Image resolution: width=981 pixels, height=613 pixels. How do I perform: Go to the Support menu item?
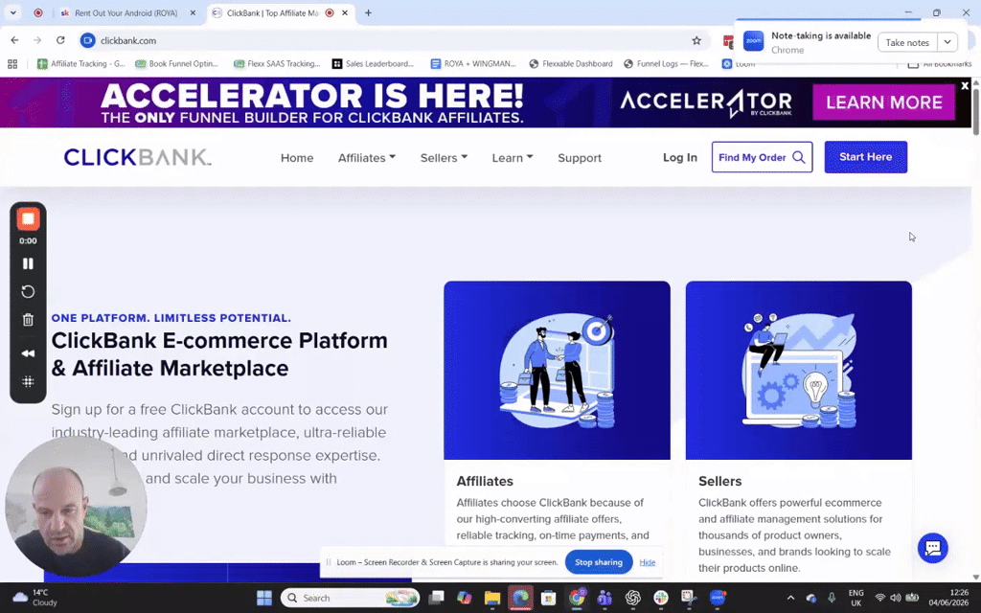(x=580, y=158)
